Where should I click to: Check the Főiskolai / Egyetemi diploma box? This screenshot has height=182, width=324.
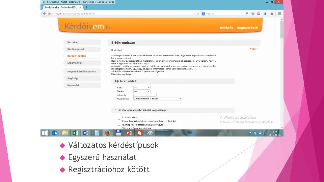[119, 128]
